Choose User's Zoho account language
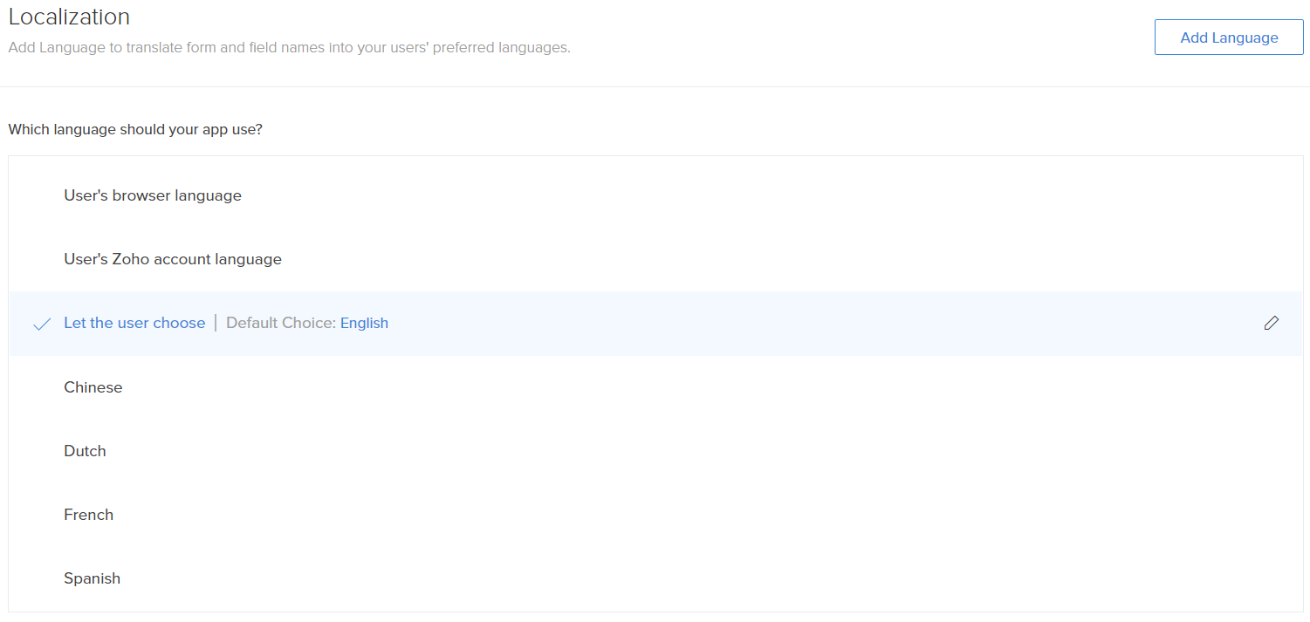Image resolution: width=1310 pixels, height=622 pixels. click(173, 260)
